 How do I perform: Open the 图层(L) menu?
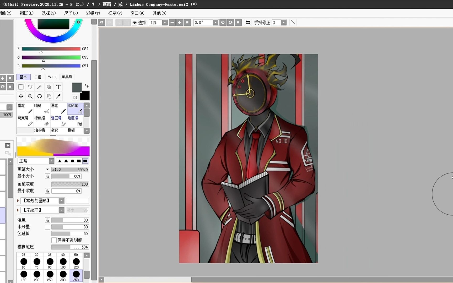tap(27, 13)
